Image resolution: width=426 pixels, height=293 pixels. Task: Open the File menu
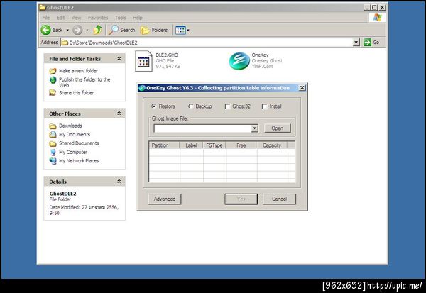[46, 18]
